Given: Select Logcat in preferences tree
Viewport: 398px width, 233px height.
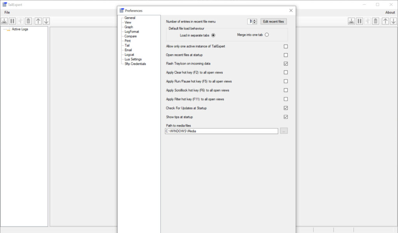Looking at the screenshot, I should point(129,54).
